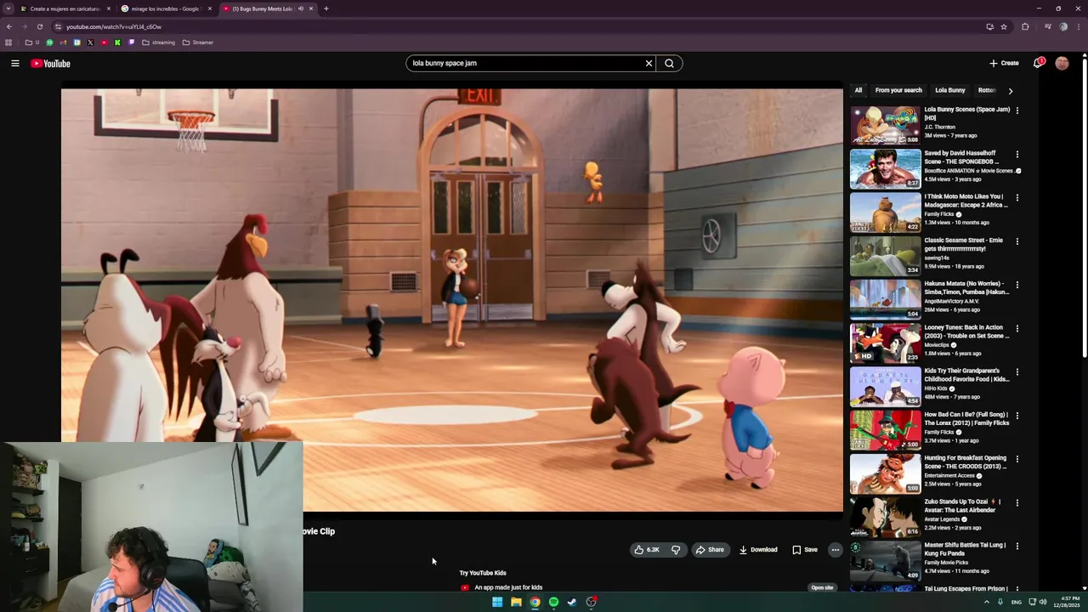Screen dimensions: 1088x612
Task: Open File Explorer from the taskbar
Action: click(516, 602)
